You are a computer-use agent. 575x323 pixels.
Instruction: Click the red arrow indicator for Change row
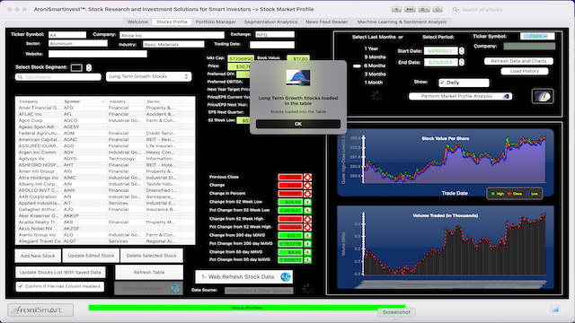(x=307, y=186)
